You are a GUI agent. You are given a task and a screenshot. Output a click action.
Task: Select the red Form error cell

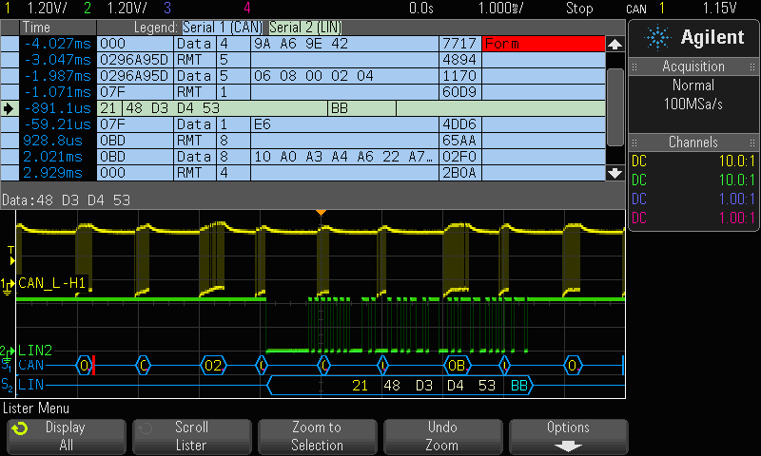(543, 44)
